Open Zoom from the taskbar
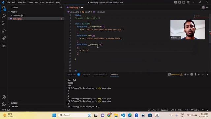 pyautogui.click(x=136, y=115)
